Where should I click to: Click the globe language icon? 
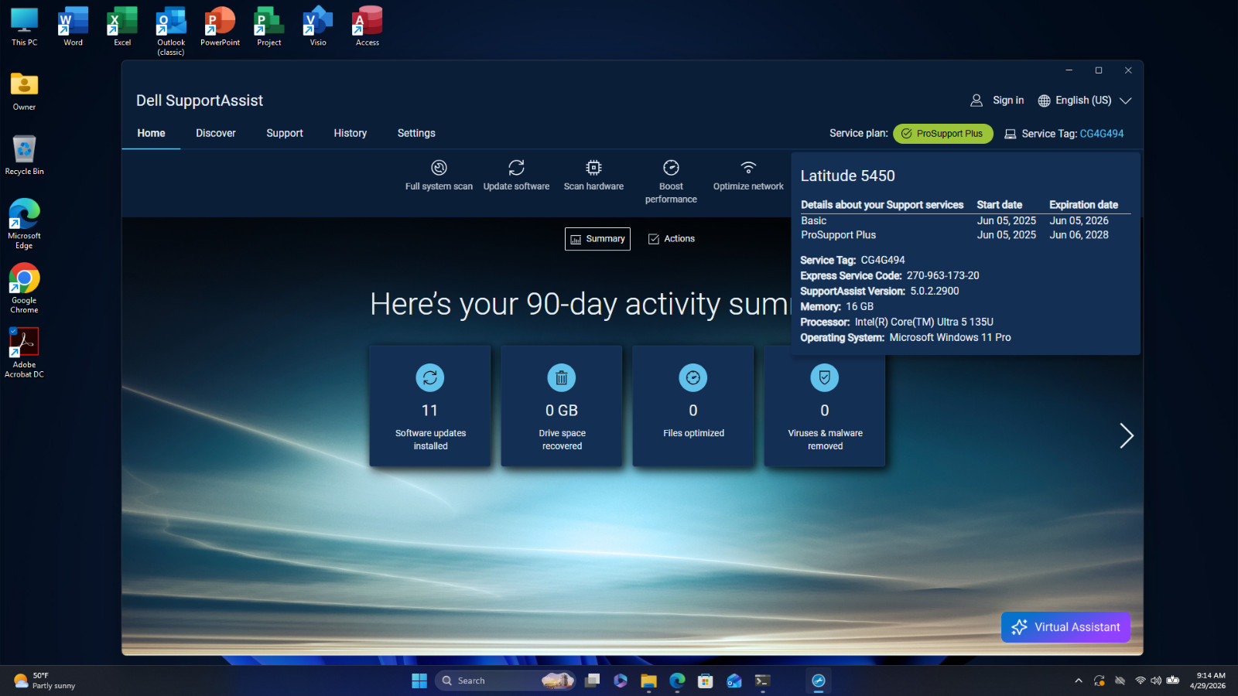pyautogui.click(x=1044, y=101)
